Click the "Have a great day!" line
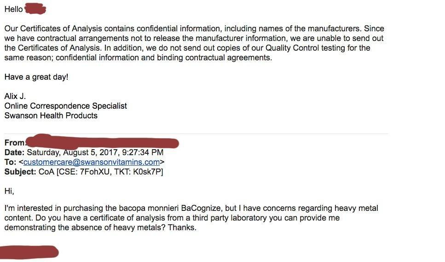Viewport: 445px width, 262px height. click(x=36, y=77)
